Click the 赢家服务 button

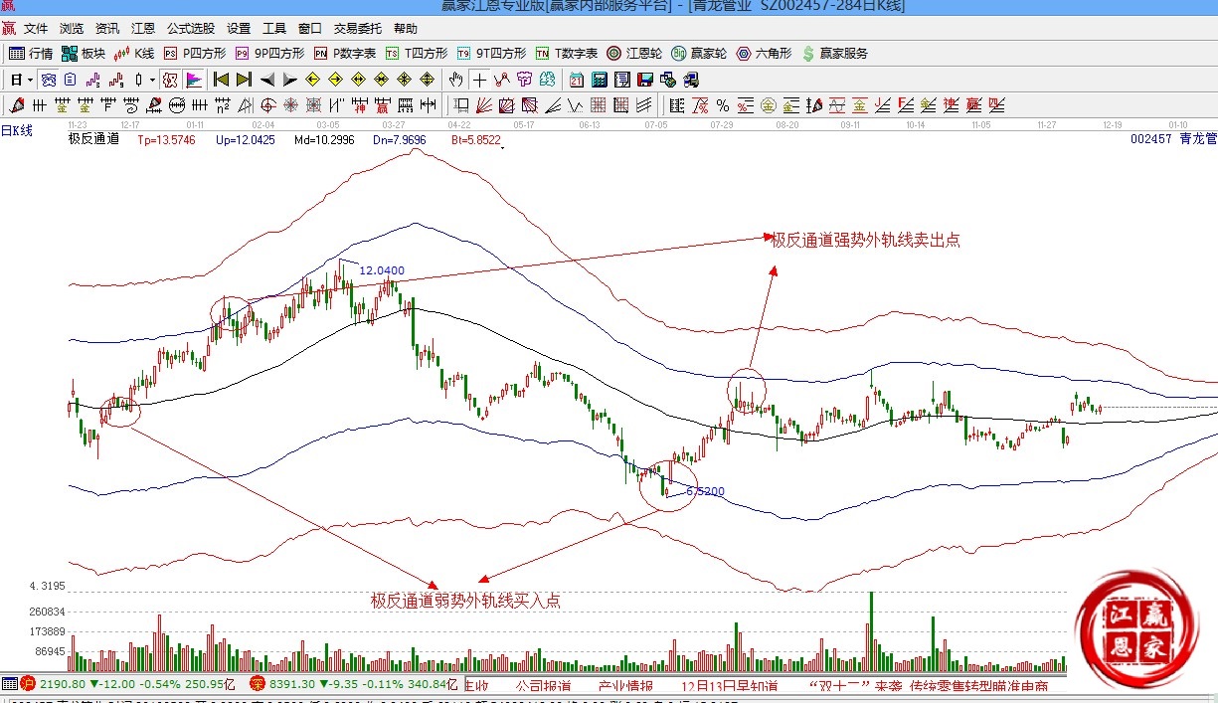pyautogui.click(x=835, y=54)
